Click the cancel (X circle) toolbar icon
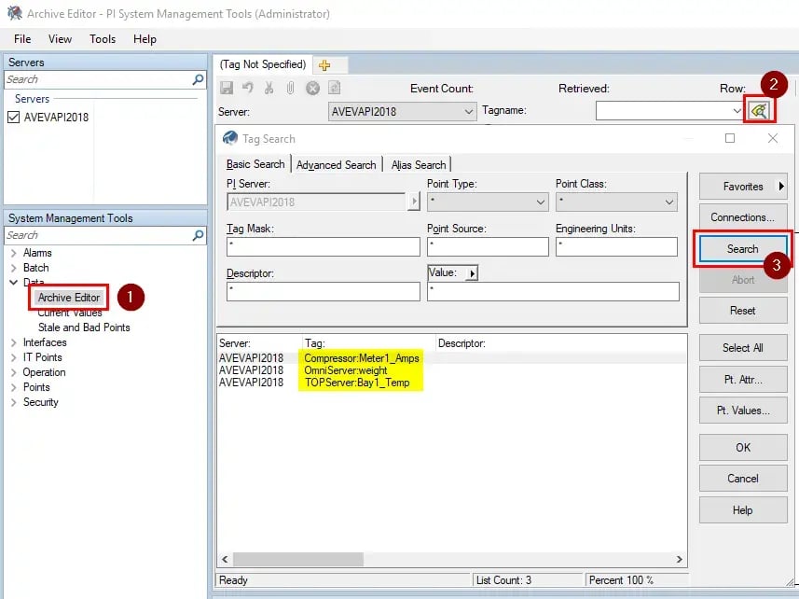The height and width of the screenshot is (599, 799). pos(311,88)
